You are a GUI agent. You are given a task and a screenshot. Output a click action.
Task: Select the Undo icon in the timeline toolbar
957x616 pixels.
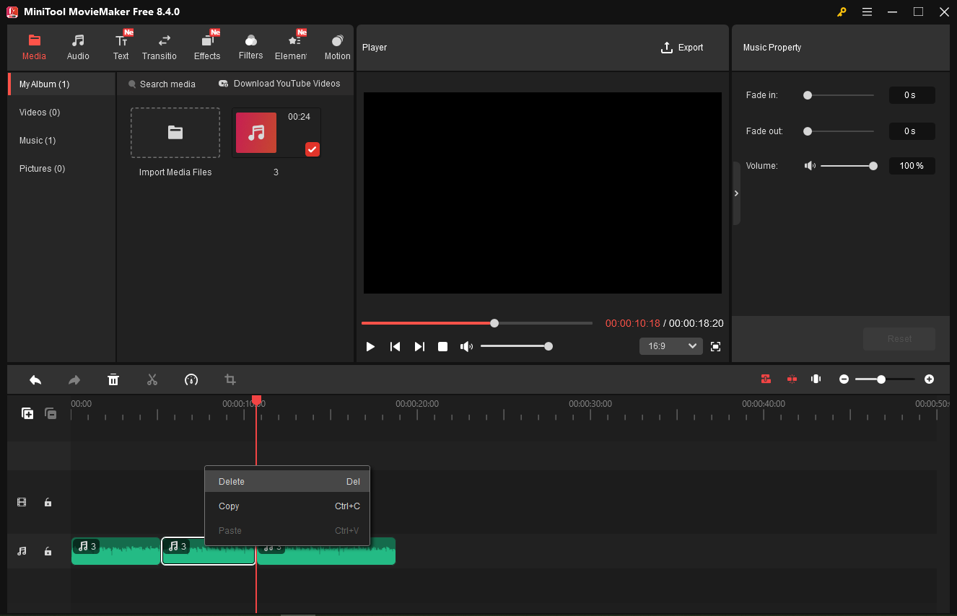tap(35, 379)
